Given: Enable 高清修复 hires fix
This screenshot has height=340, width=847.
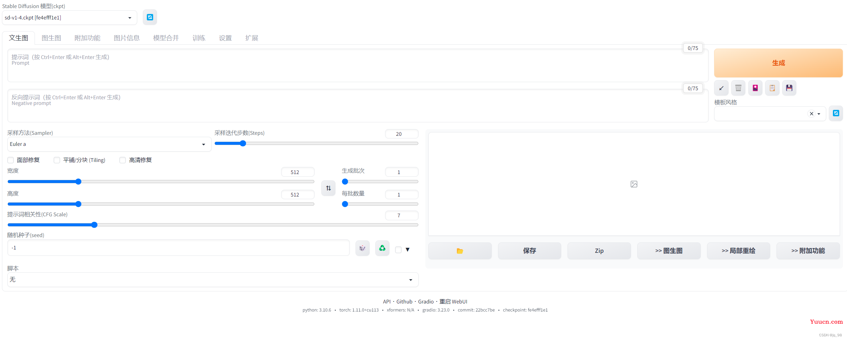Looking at the screenshot, I should [x=123, y=160].
